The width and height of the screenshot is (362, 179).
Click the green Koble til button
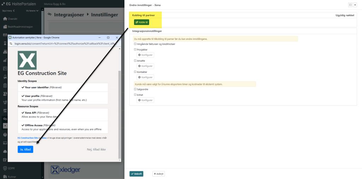(141, 22)
